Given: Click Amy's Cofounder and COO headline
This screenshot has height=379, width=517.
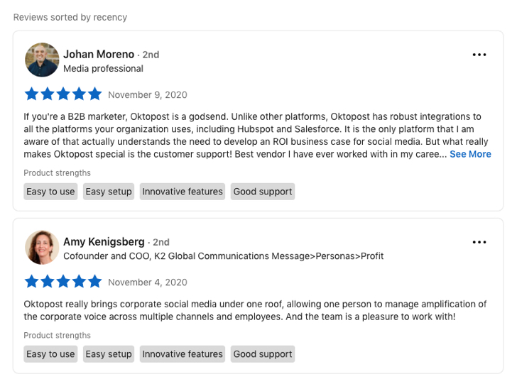Looking at the screenshot, I should 223,256.
